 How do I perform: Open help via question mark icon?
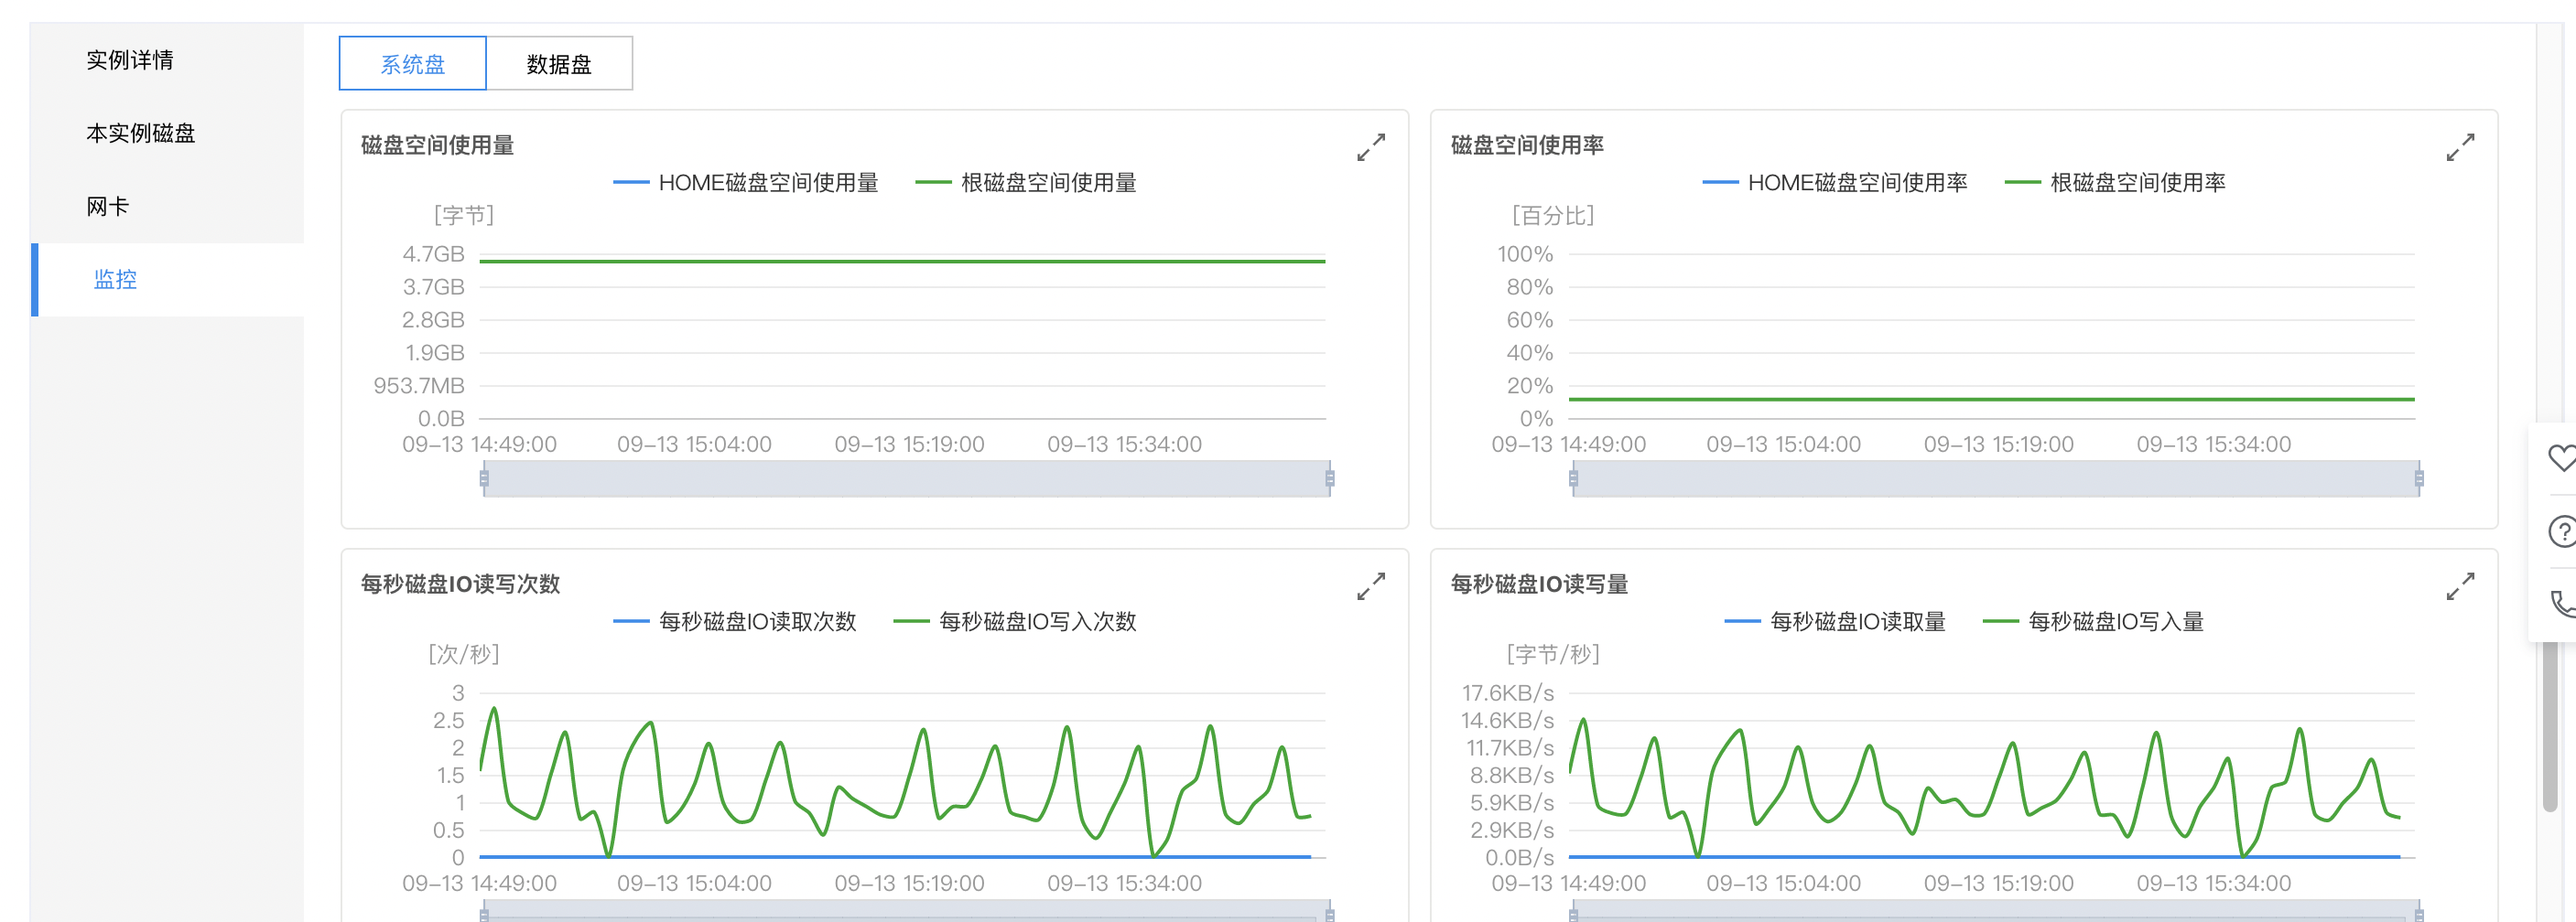coord(2562,531)
